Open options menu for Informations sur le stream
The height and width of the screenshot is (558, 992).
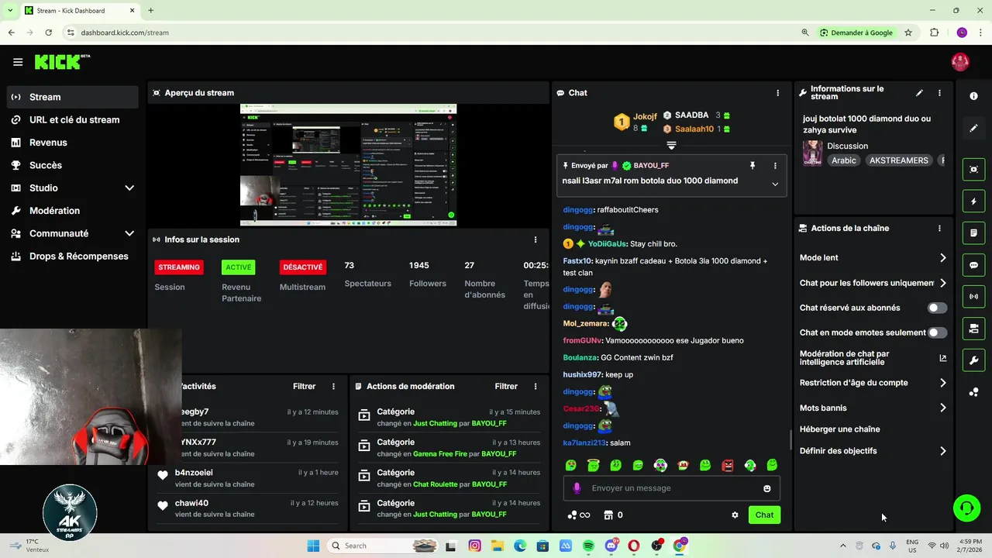click(x=939, y=93)
